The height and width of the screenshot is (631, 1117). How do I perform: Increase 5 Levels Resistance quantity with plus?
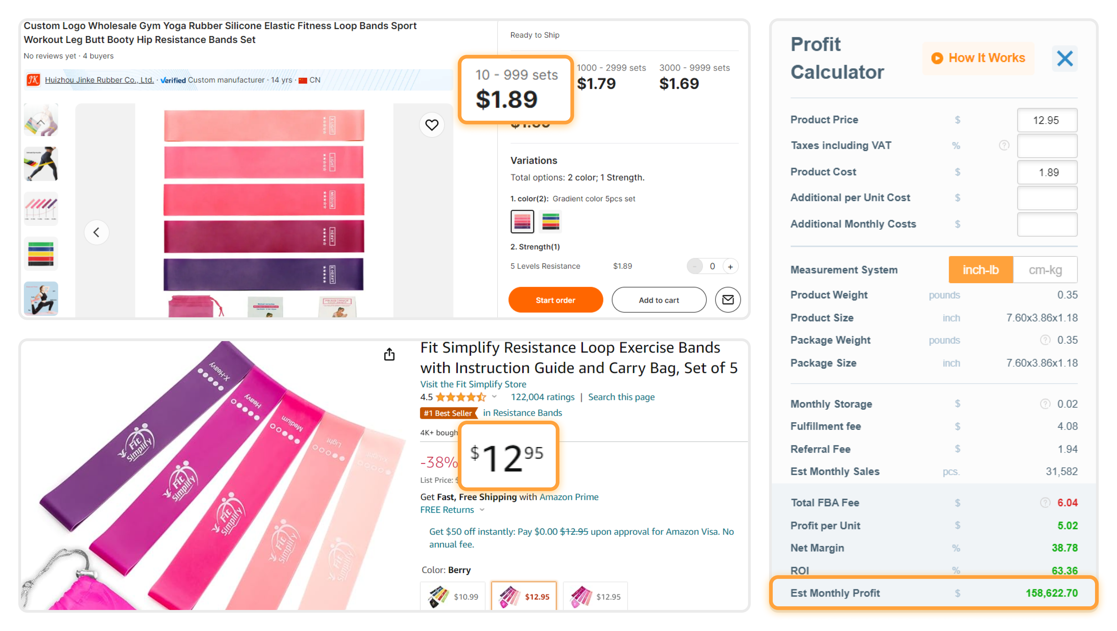point(730,266)
